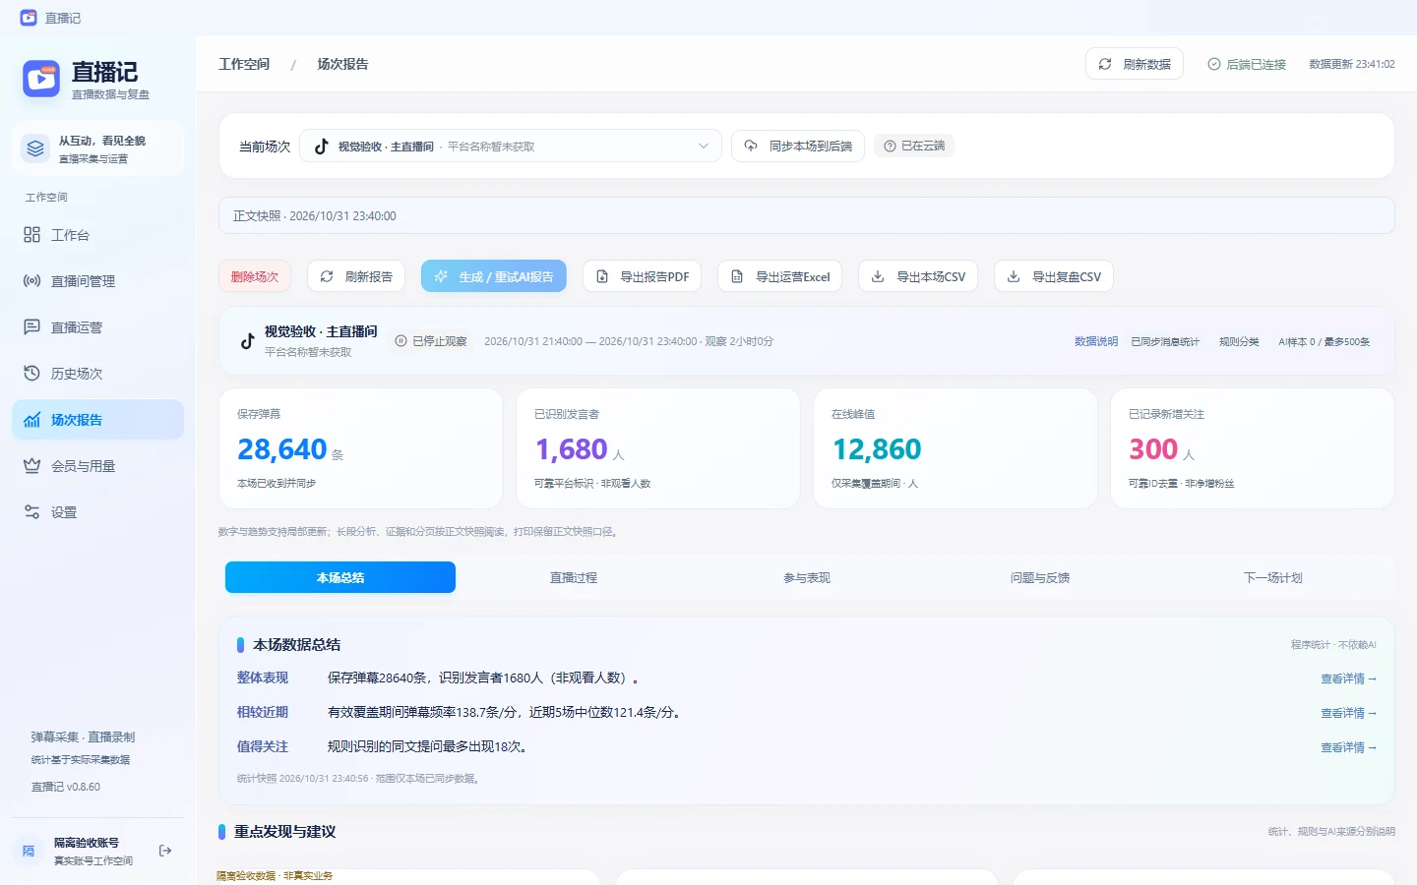Screen dimensions: 1417x885
Task: Open 工作台 from the sidebar
Action: click(97, 235)
